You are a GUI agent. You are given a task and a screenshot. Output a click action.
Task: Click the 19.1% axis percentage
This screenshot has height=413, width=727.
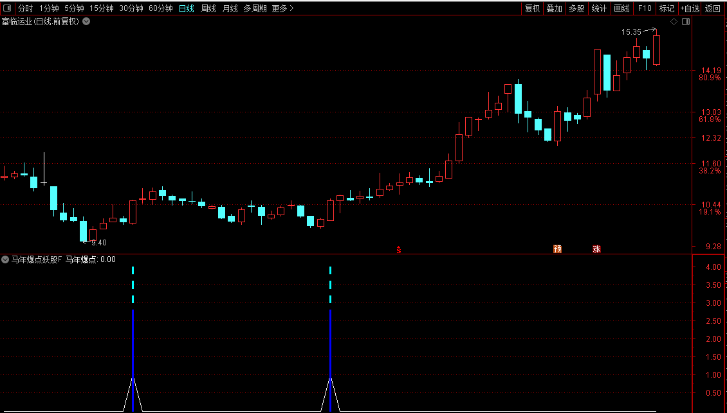tap(710, 212)
